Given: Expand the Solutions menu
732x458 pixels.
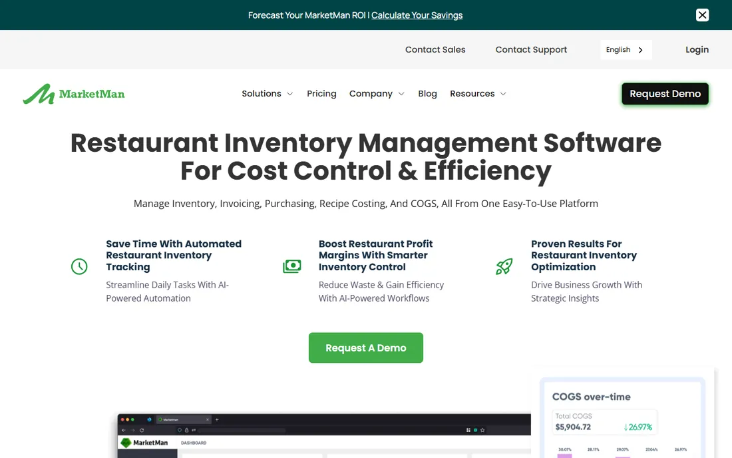Looking at the screenshot, I should click(x=267, y=93).
